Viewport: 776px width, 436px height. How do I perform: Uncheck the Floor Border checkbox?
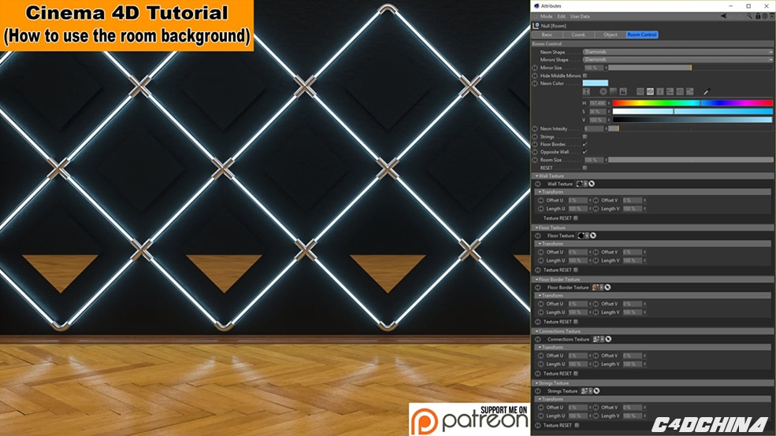[585, 144]
